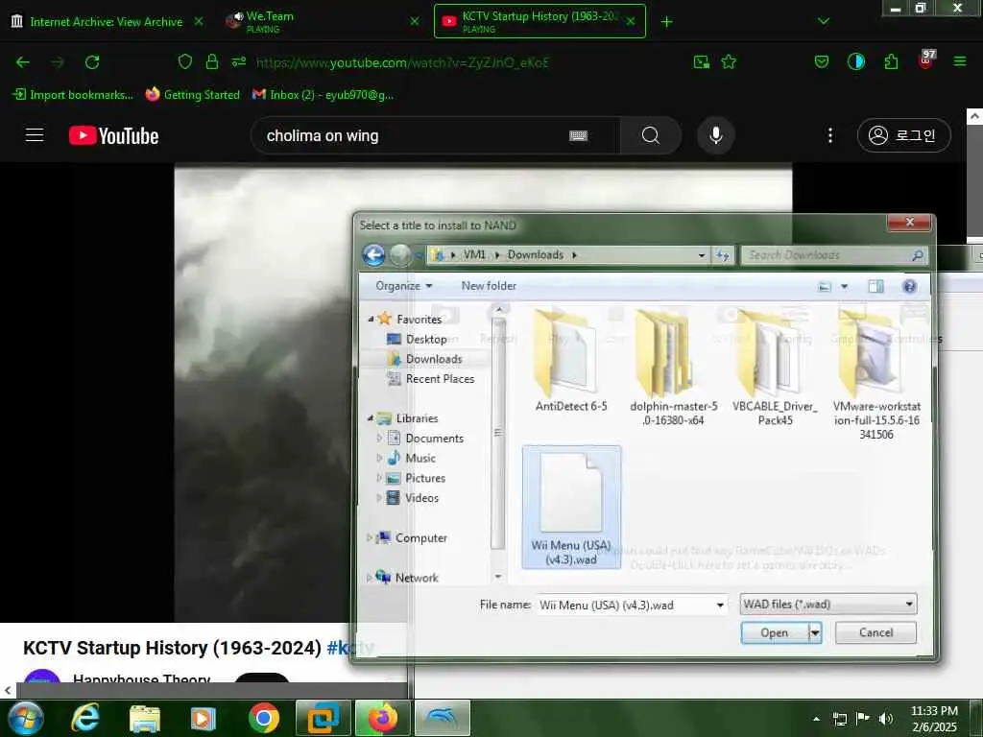Bookmark this page with the star

[729, 62]
